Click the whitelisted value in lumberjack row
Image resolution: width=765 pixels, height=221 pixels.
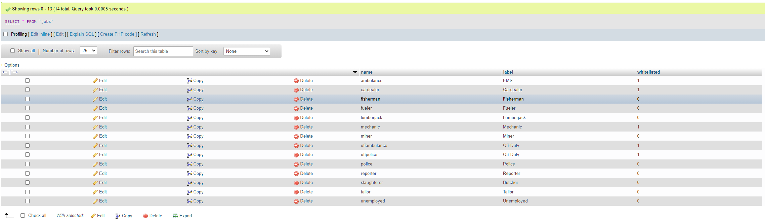pyautogui.click(x=638, y=118)
